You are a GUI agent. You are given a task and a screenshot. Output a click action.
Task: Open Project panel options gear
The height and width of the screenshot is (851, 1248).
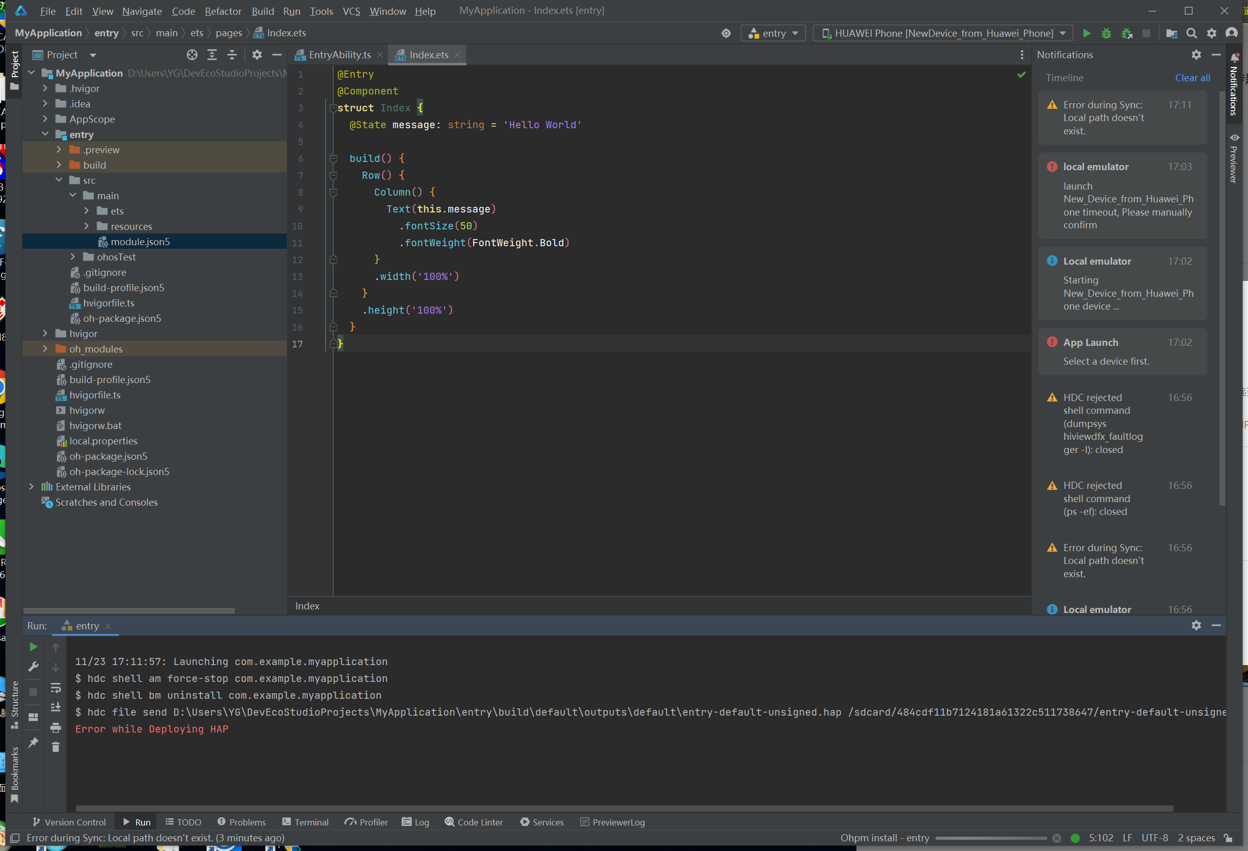tap(257, 55)
